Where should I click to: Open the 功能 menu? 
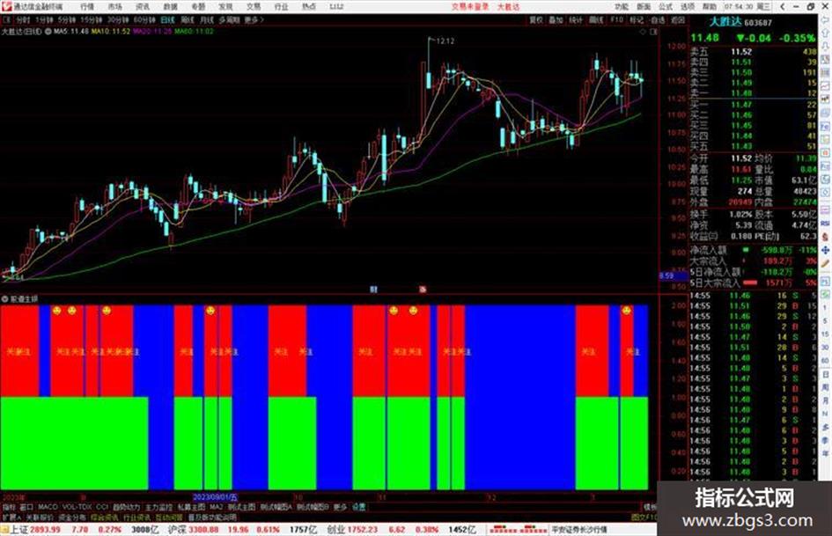[x=622, y=7]
